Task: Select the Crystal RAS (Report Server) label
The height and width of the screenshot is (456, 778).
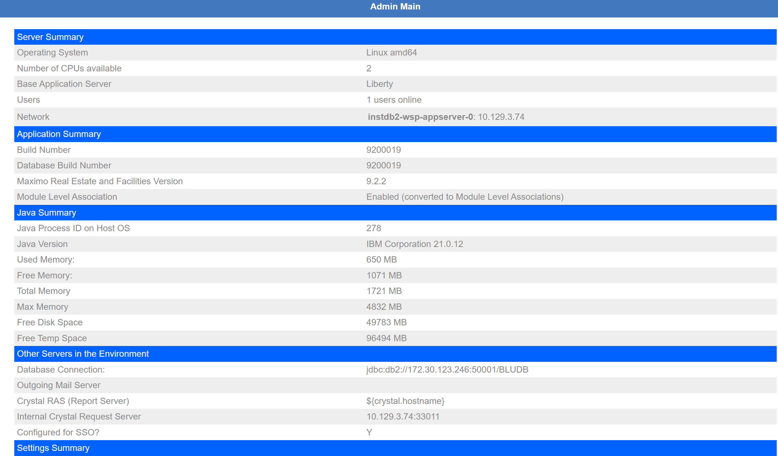Action: pos(73,401)
